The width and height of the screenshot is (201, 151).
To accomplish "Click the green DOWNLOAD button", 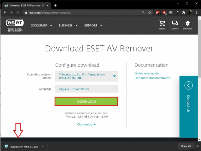I will click(86, 101).
